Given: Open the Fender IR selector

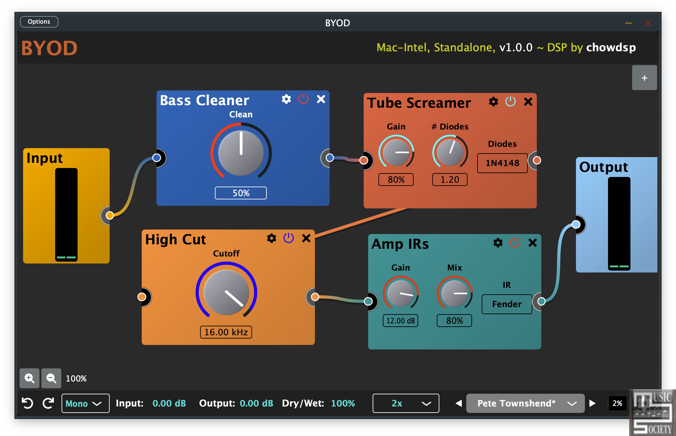Looking at the screenshot, I should point(507,304).
